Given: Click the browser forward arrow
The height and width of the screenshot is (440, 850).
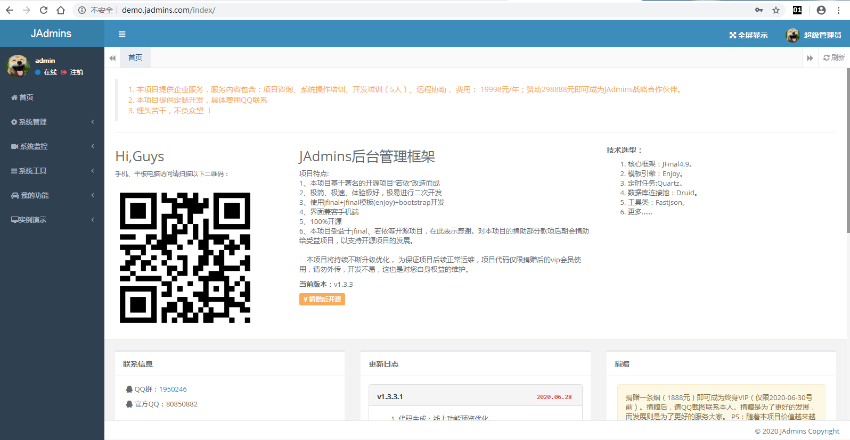Looking at the screenshot, I should tap(27, 10).
